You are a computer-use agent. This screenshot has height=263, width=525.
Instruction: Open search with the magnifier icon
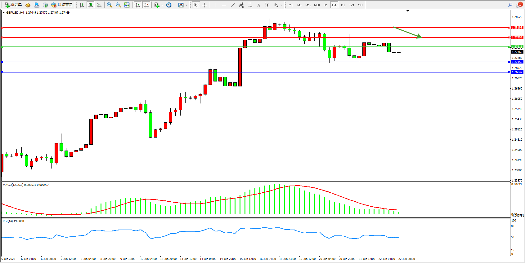[510, 5]
